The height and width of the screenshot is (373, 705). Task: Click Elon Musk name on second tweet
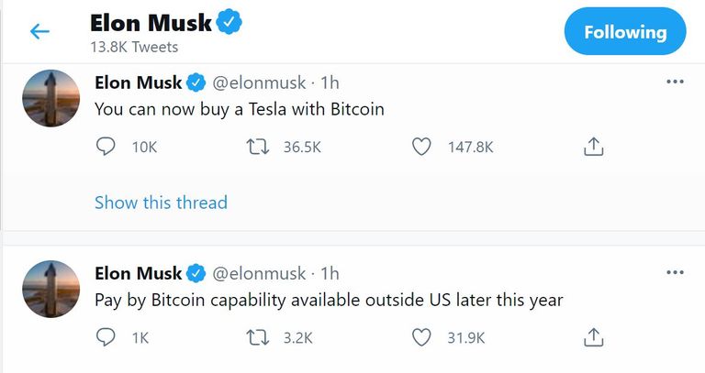pyautogui.click(x=138, y=273)
